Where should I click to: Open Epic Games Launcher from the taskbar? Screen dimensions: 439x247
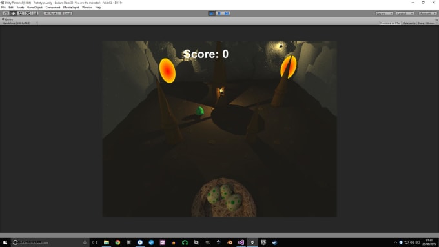[263, 242]
